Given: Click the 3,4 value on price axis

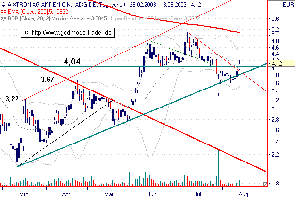Looking at the screenshot, I should point(275,91).
